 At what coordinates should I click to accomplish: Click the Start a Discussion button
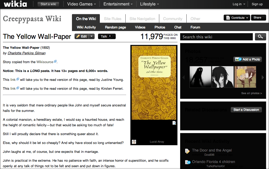pos(246,110)
